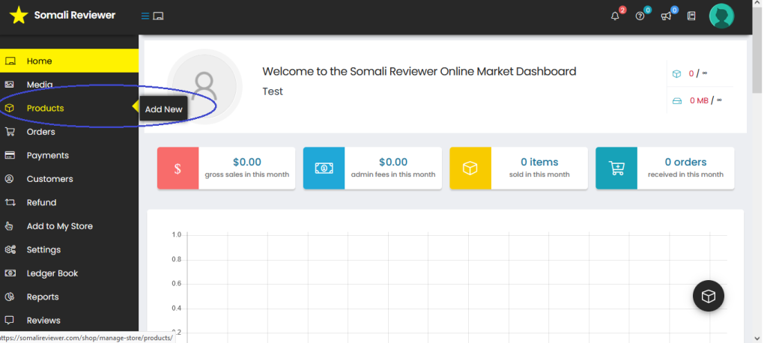
Task: Open Customers in the sidebar
Action: (69, 178)
